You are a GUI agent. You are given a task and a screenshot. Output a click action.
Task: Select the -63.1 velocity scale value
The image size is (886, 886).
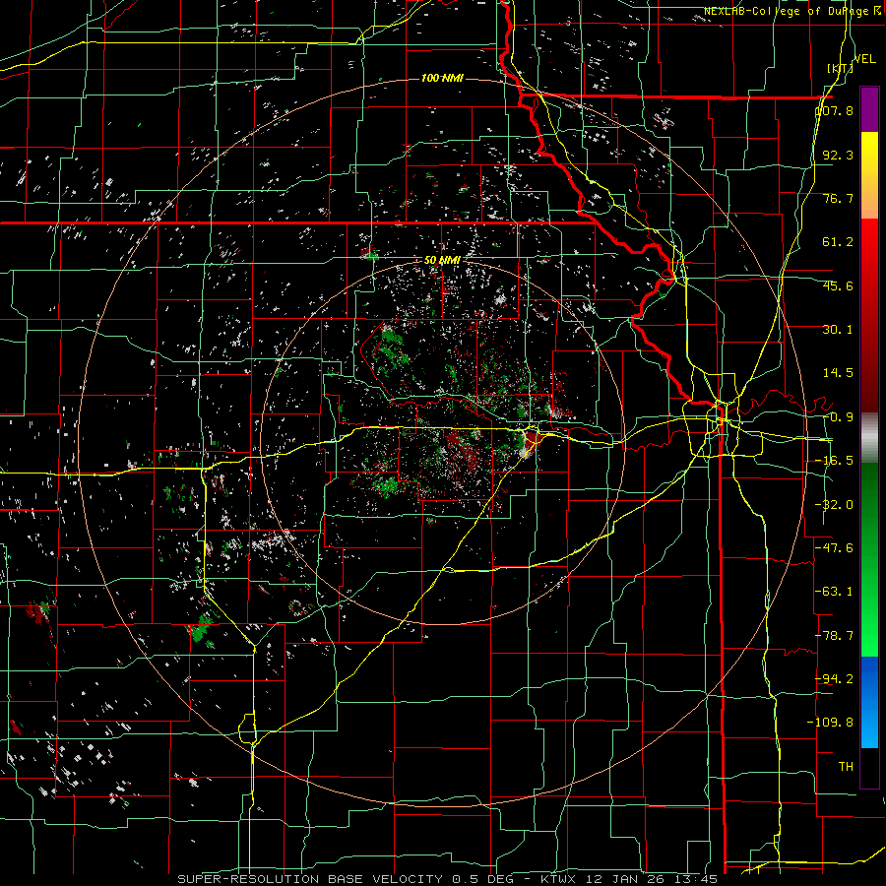coord(835,592)
